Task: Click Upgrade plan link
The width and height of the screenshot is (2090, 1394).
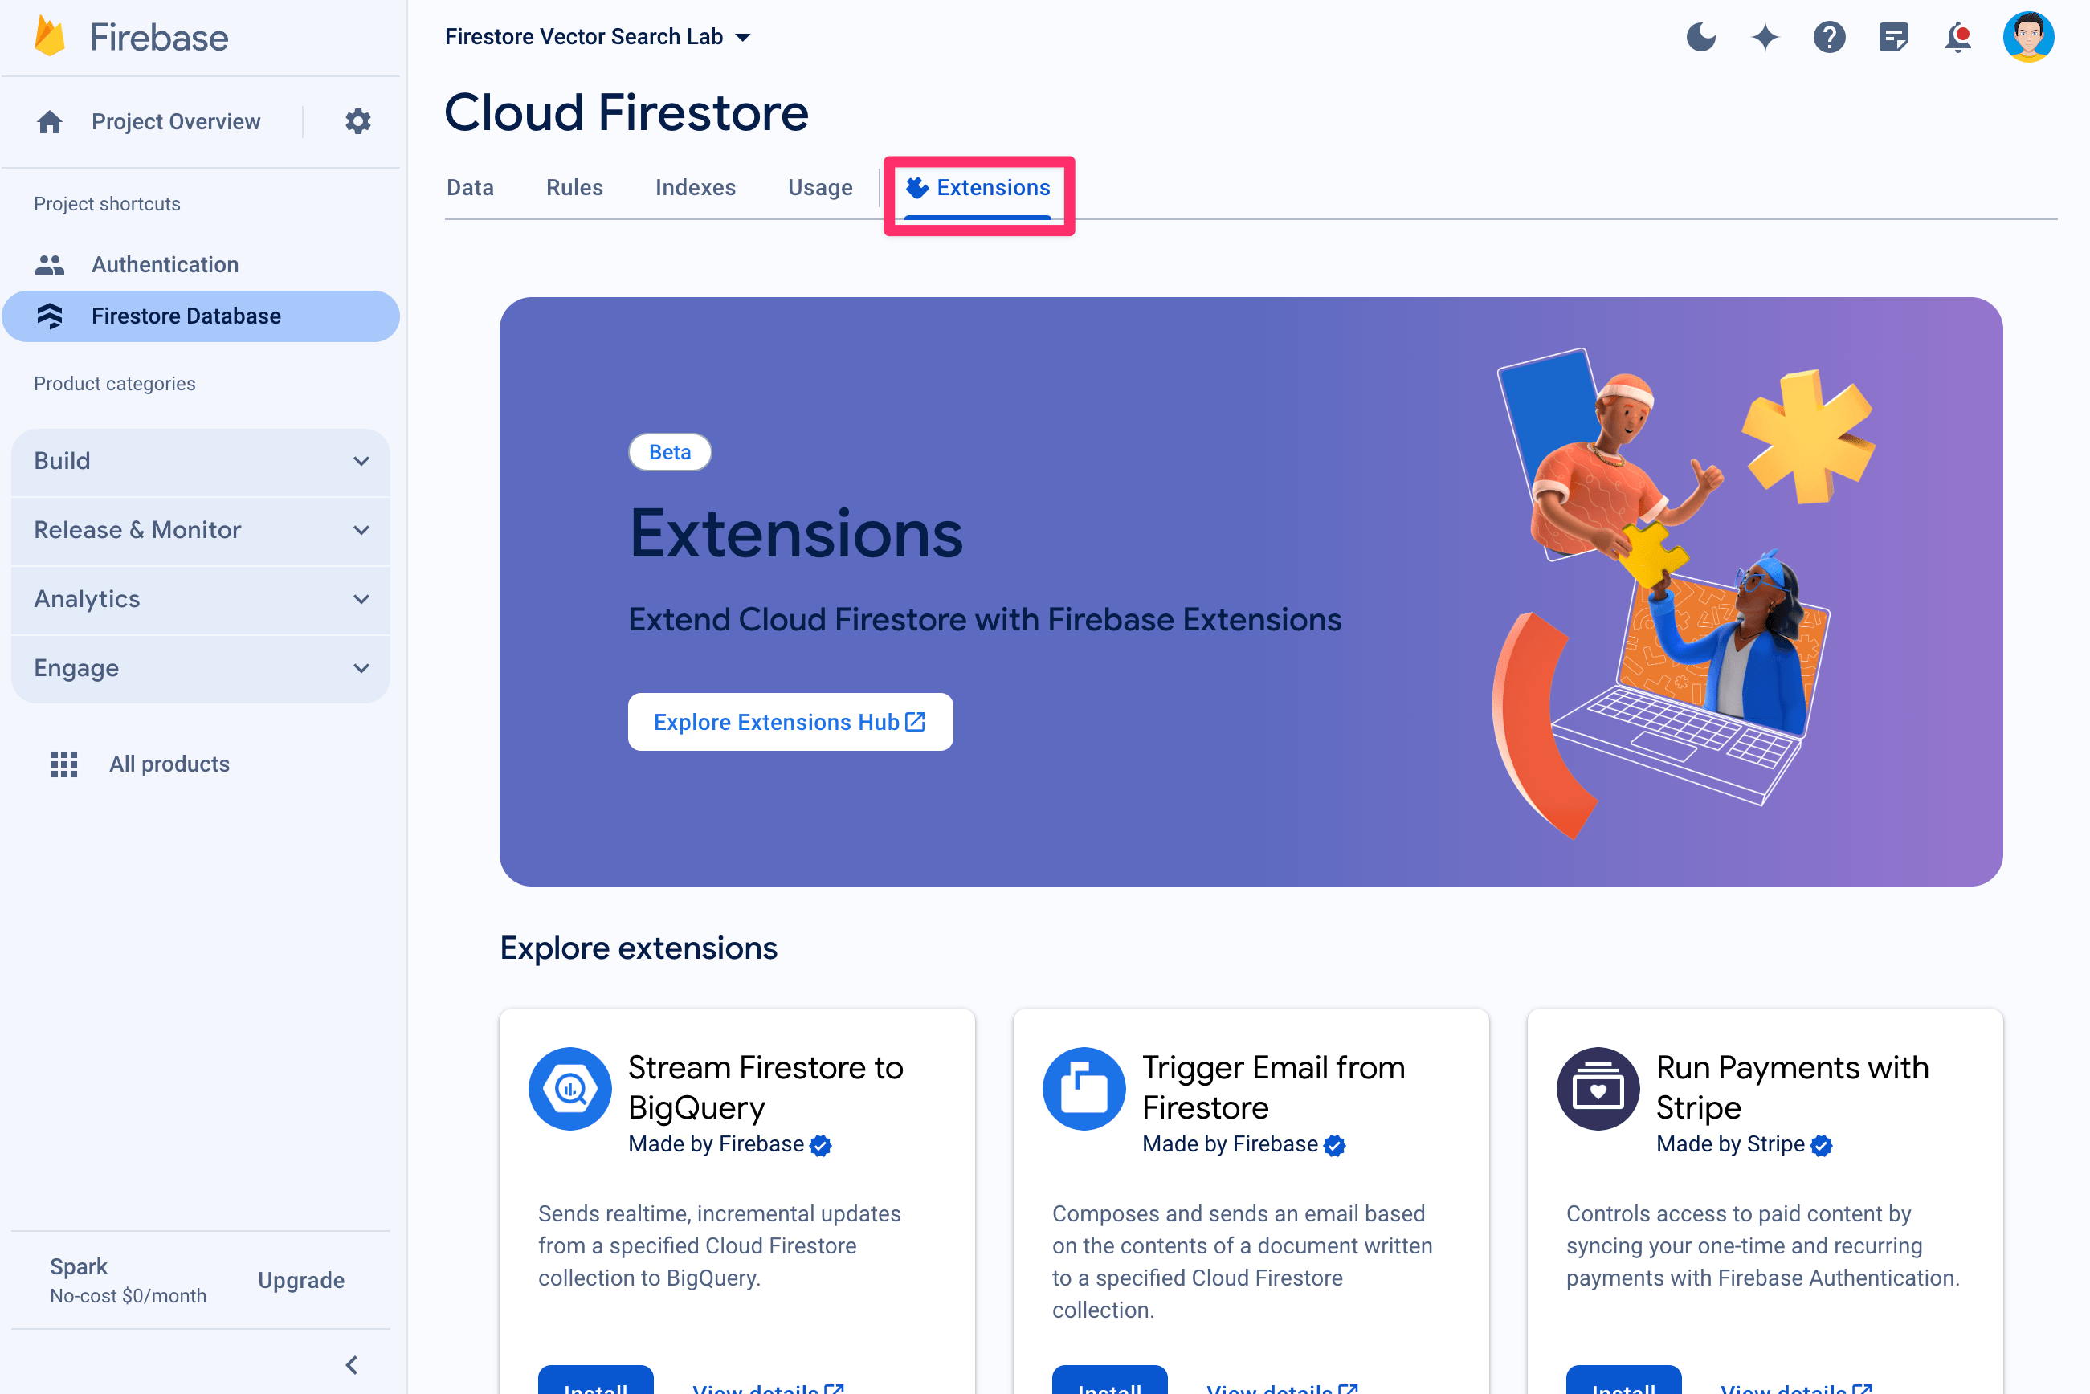Action: (302, 1281)
